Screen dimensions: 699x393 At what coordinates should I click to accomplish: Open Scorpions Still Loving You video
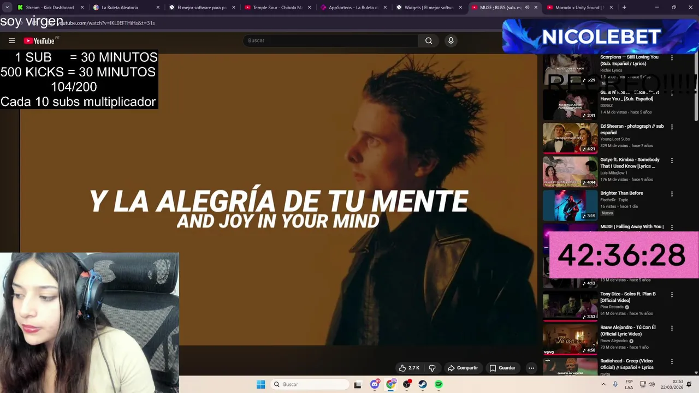pos(629,60)
